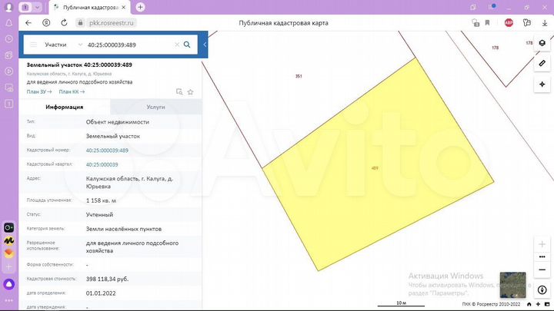The image size is (554, 311).
Task: Click the pkk.rosreestr.ru address field
Action: (112, 23)
